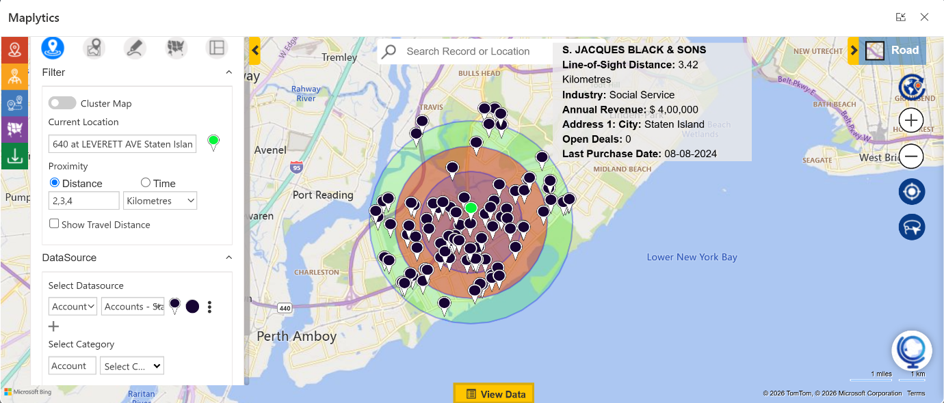Viewport: 944px width, 403px height.
Task: Open the three-dot datasource options menu
Action: pyautogui.click(x=209, y=307)
